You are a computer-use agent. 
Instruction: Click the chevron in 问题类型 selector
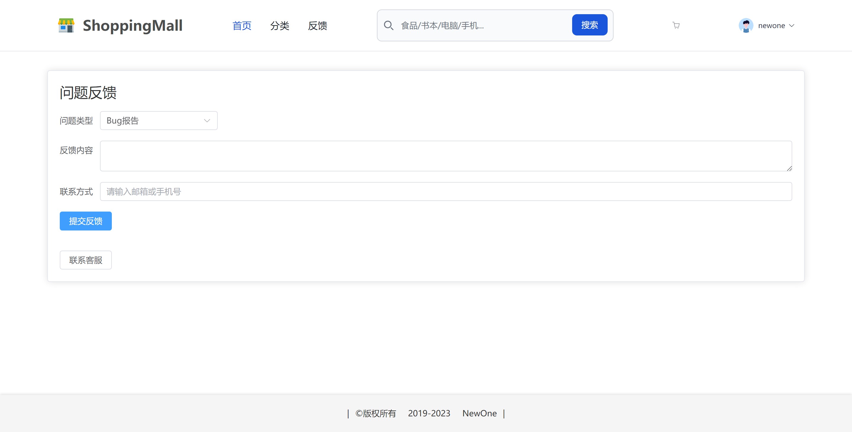tap(207, 121)
